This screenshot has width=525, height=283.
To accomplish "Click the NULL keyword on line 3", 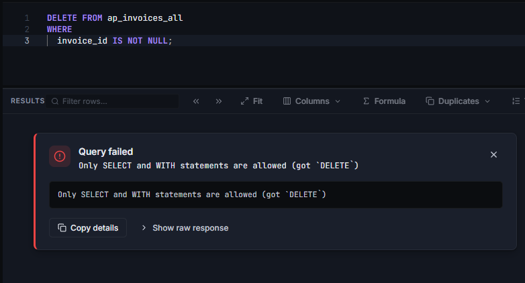I will [x=157, y=41].
